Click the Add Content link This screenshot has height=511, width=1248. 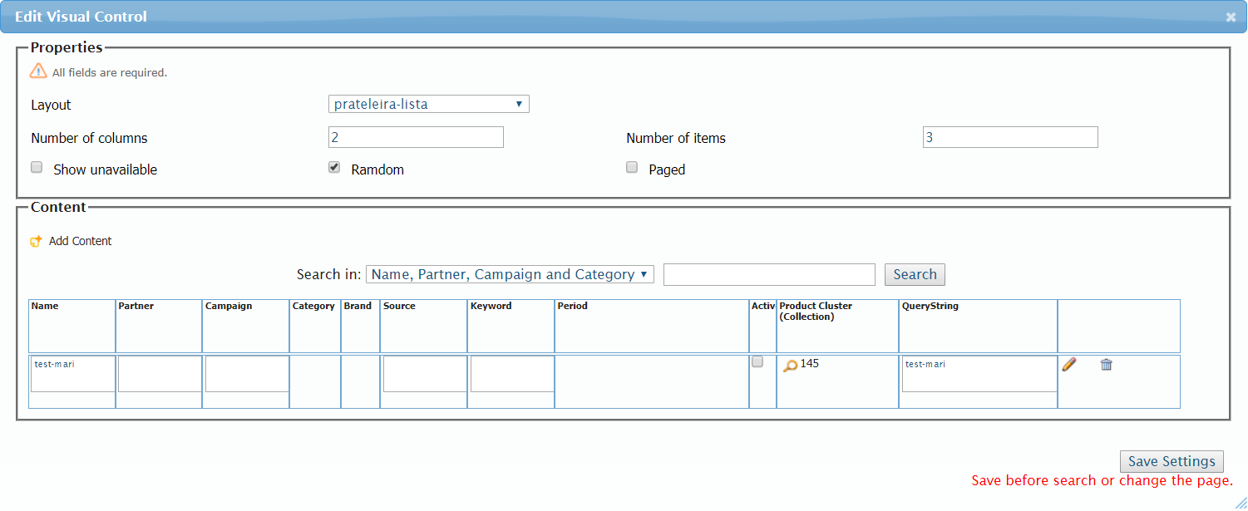[x=80, y=242]
